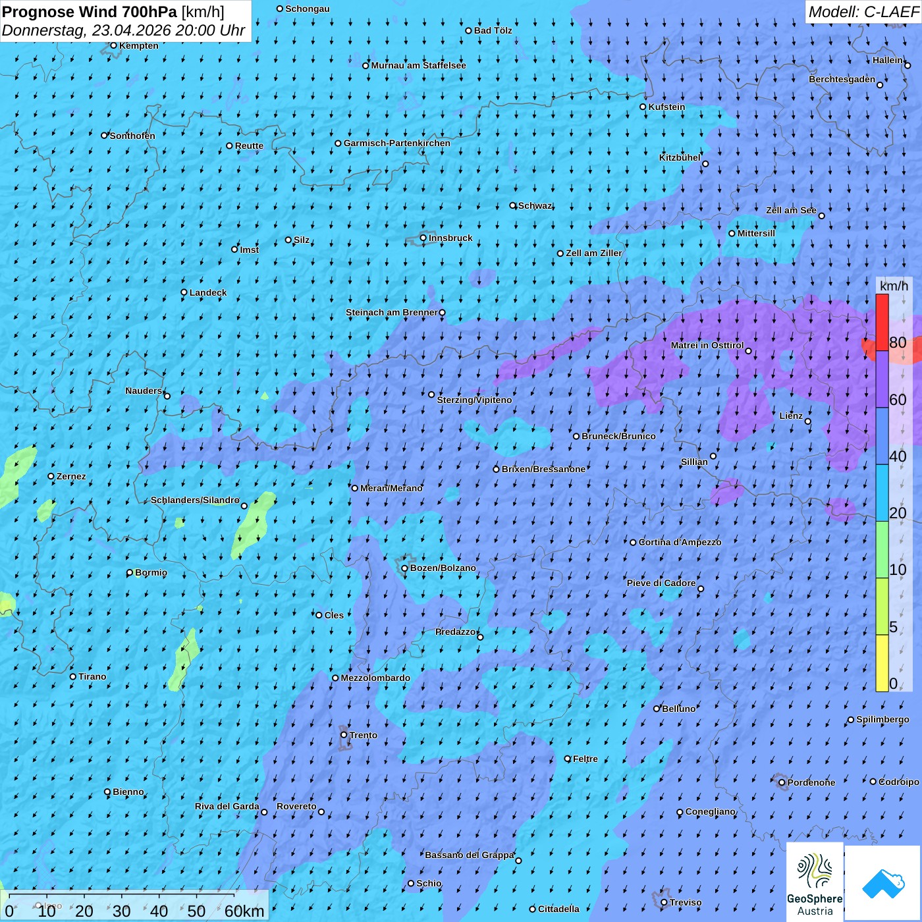
Task: Click the Kufstein location dot
Action: [x=643, y=107]
